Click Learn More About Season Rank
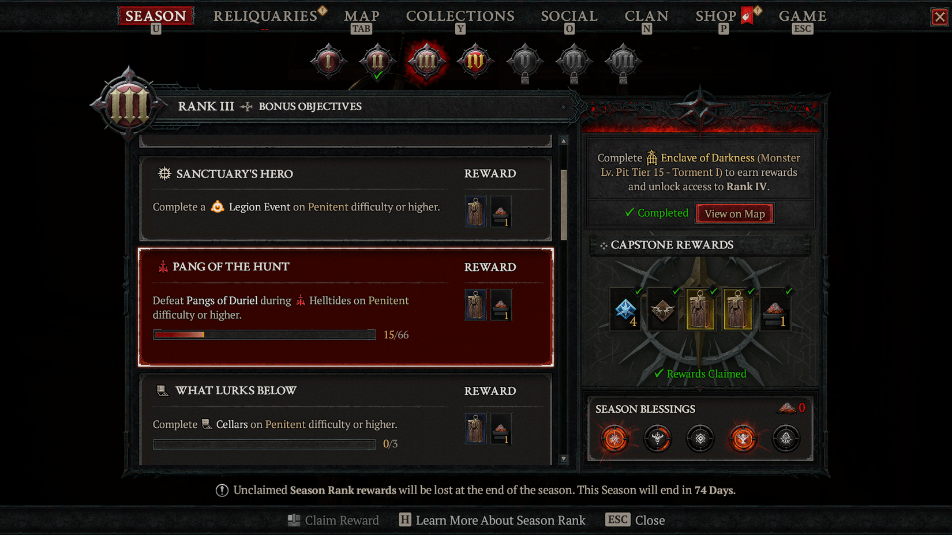 tap(492, 520)
